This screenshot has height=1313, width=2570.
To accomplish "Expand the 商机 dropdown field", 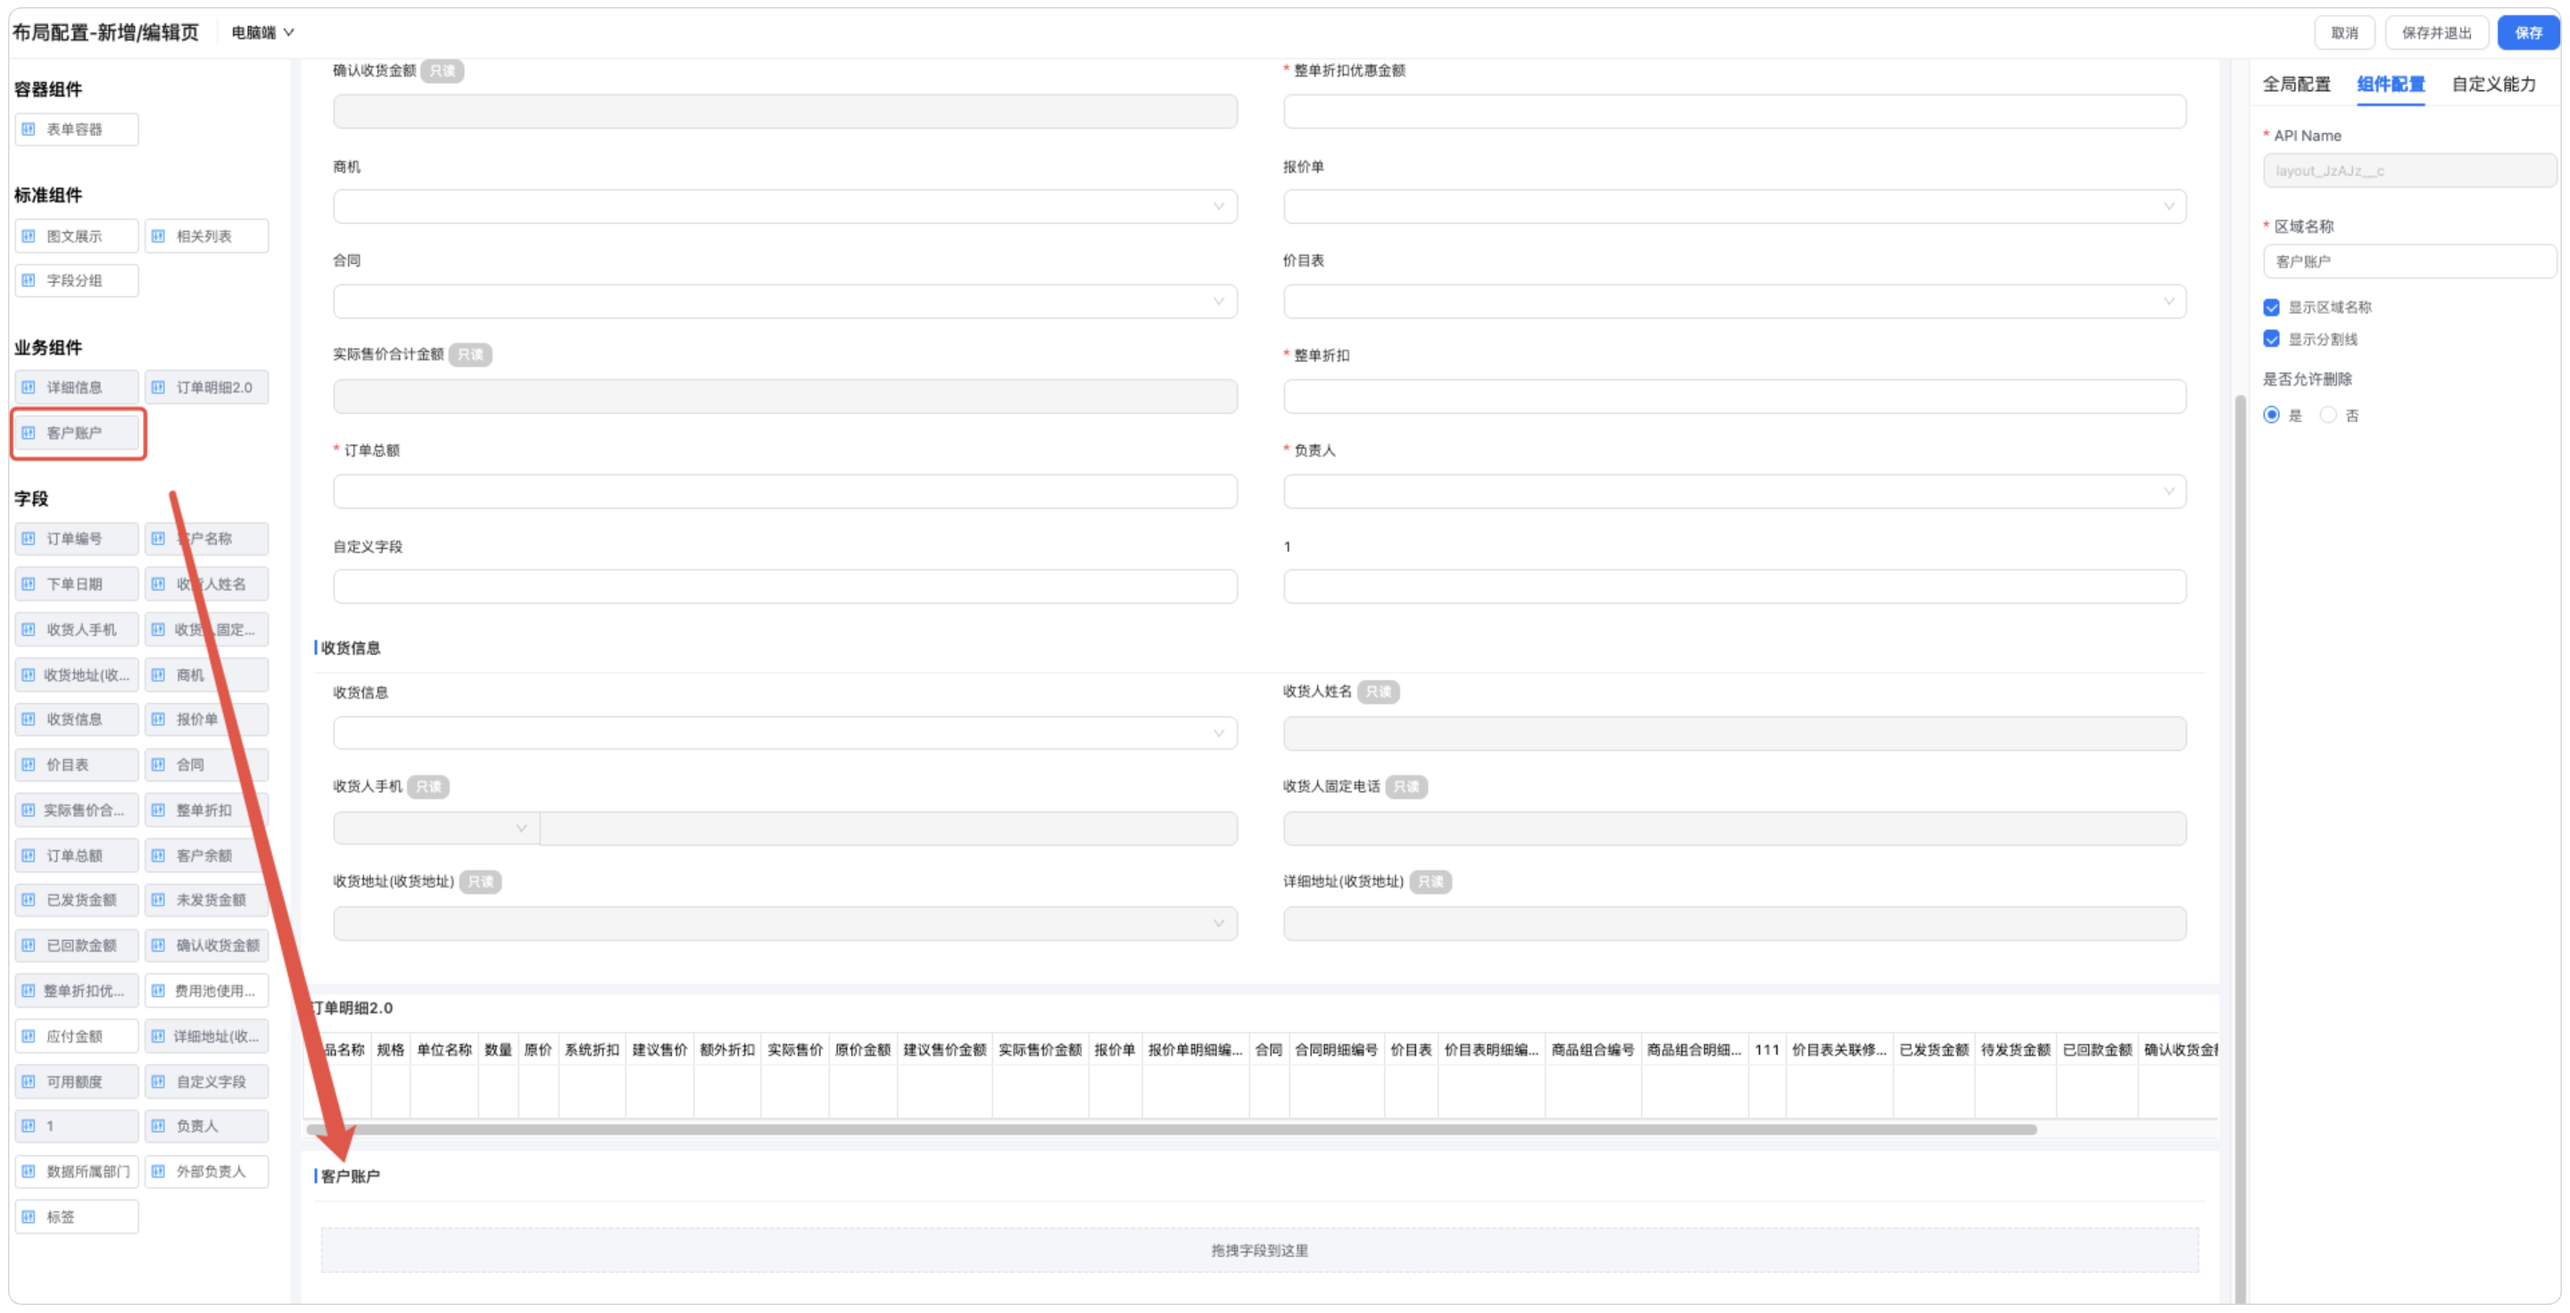I will click(x=784, y=207).
